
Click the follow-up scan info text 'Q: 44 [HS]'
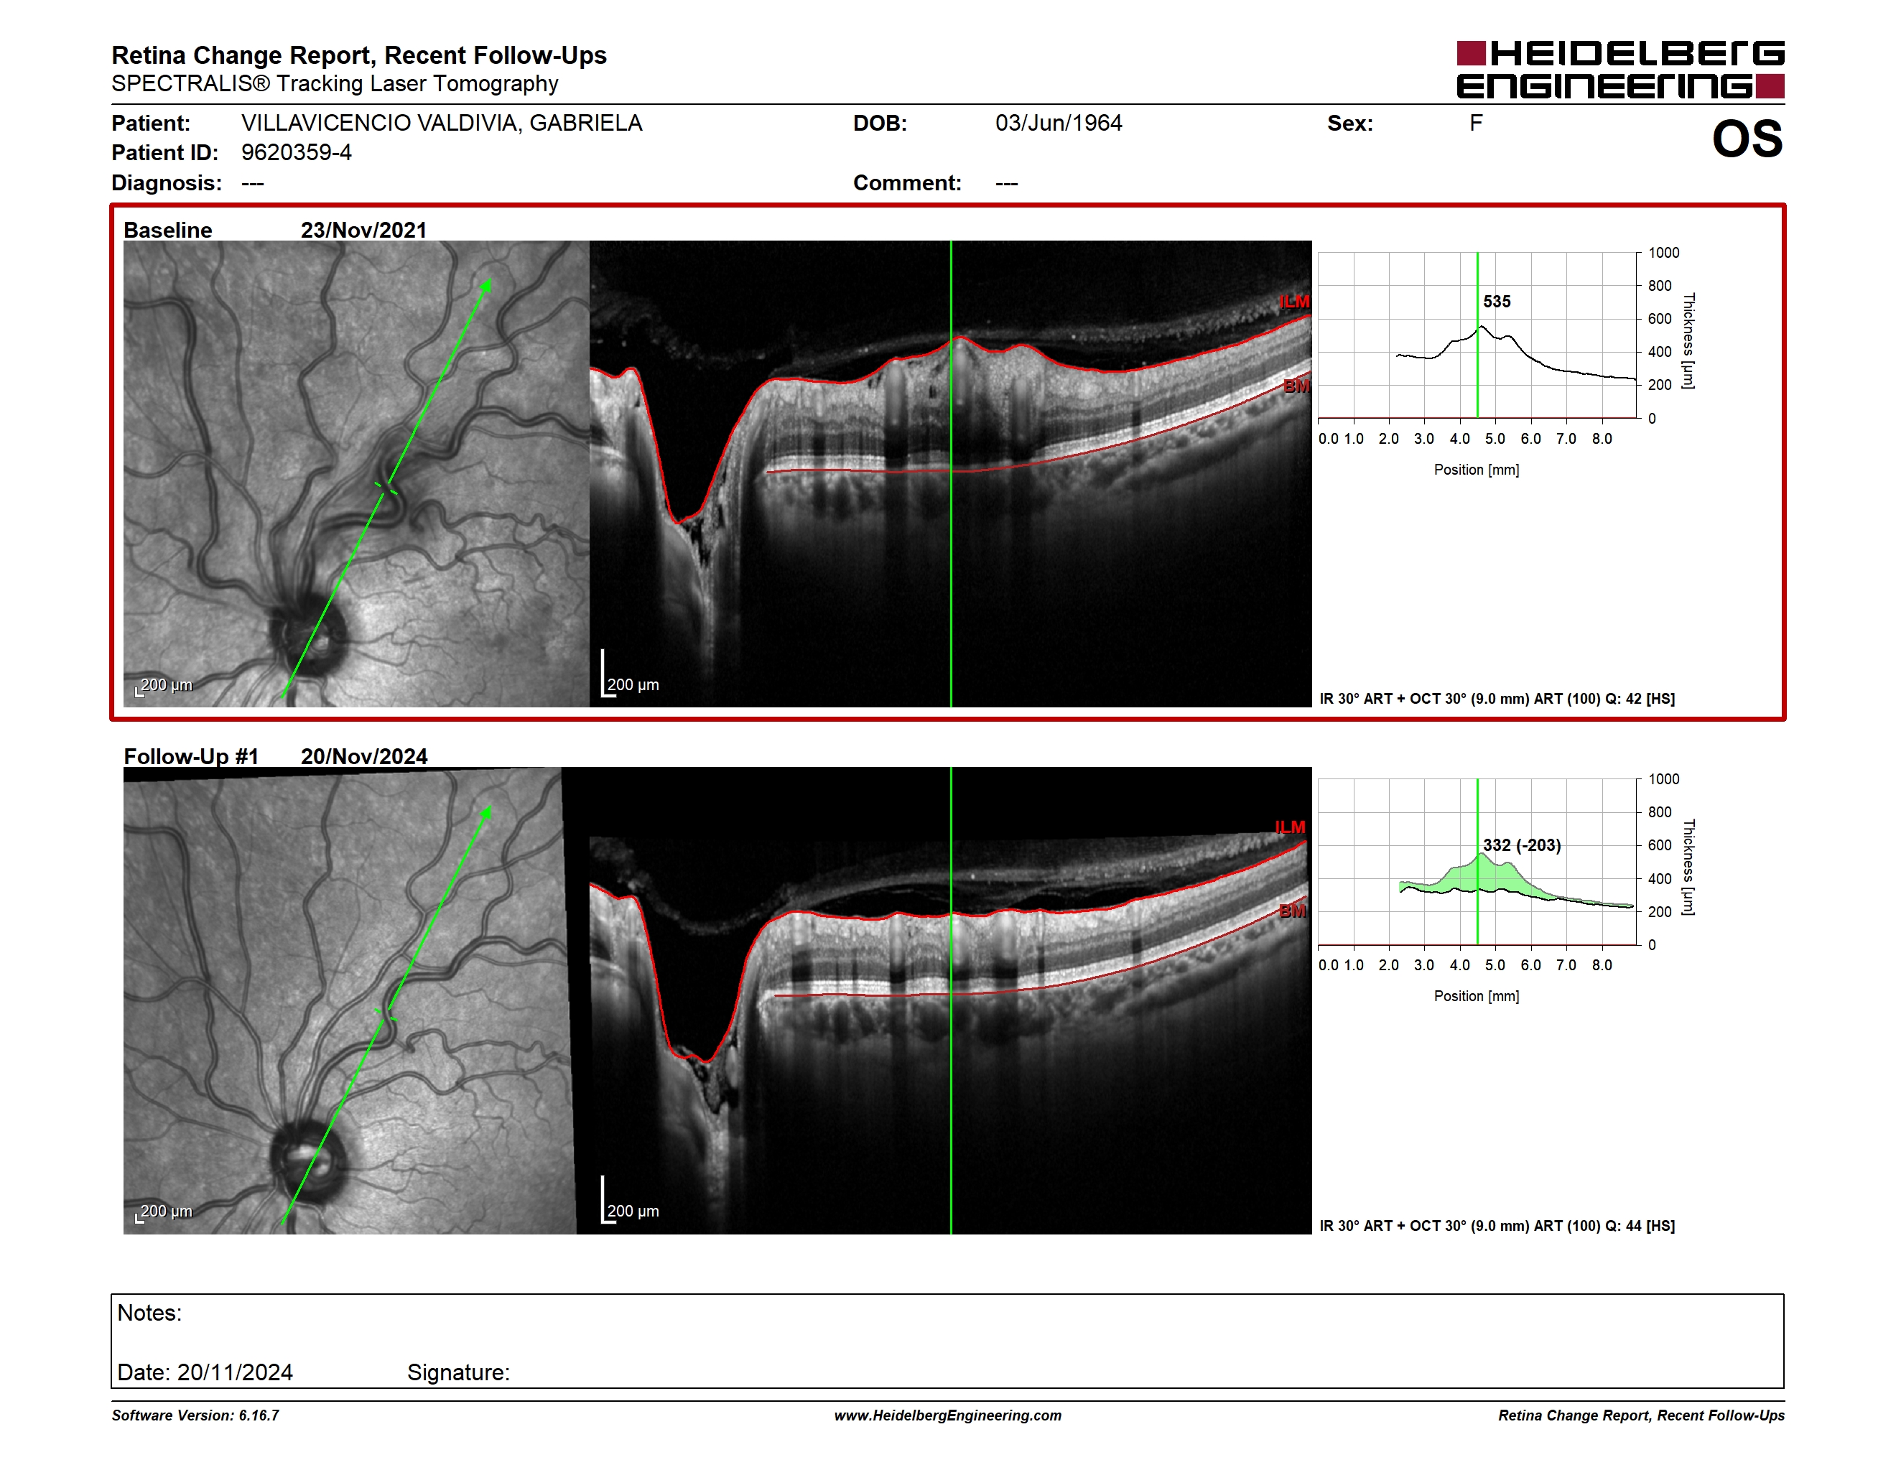tap(1640, 1225)
